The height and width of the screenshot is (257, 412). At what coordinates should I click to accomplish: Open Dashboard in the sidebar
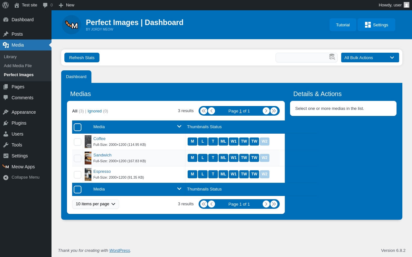tap(26, 20)
